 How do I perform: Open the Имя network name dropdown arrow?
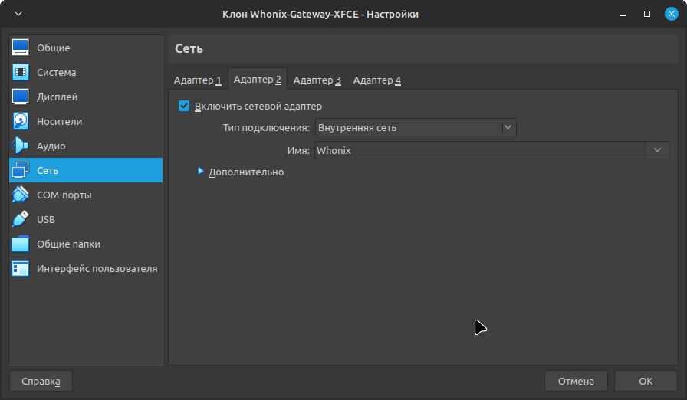pyautogui.click(x=657, y=150)
